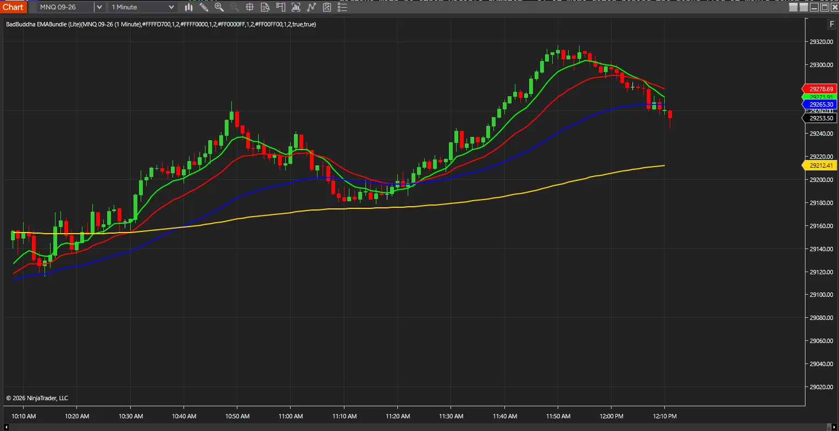Click the BadBuddha EMABundle indicator label
This screenshot has width=839, height=431.
[x=160, y=24]
